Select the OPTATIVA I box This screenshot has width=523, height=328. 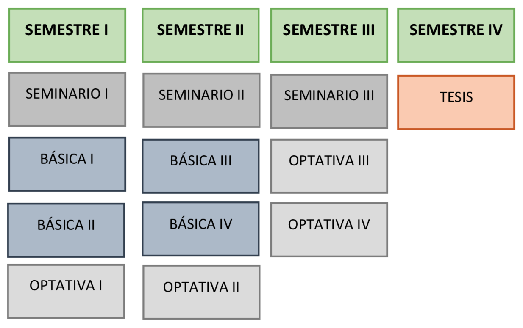point(66,292)
